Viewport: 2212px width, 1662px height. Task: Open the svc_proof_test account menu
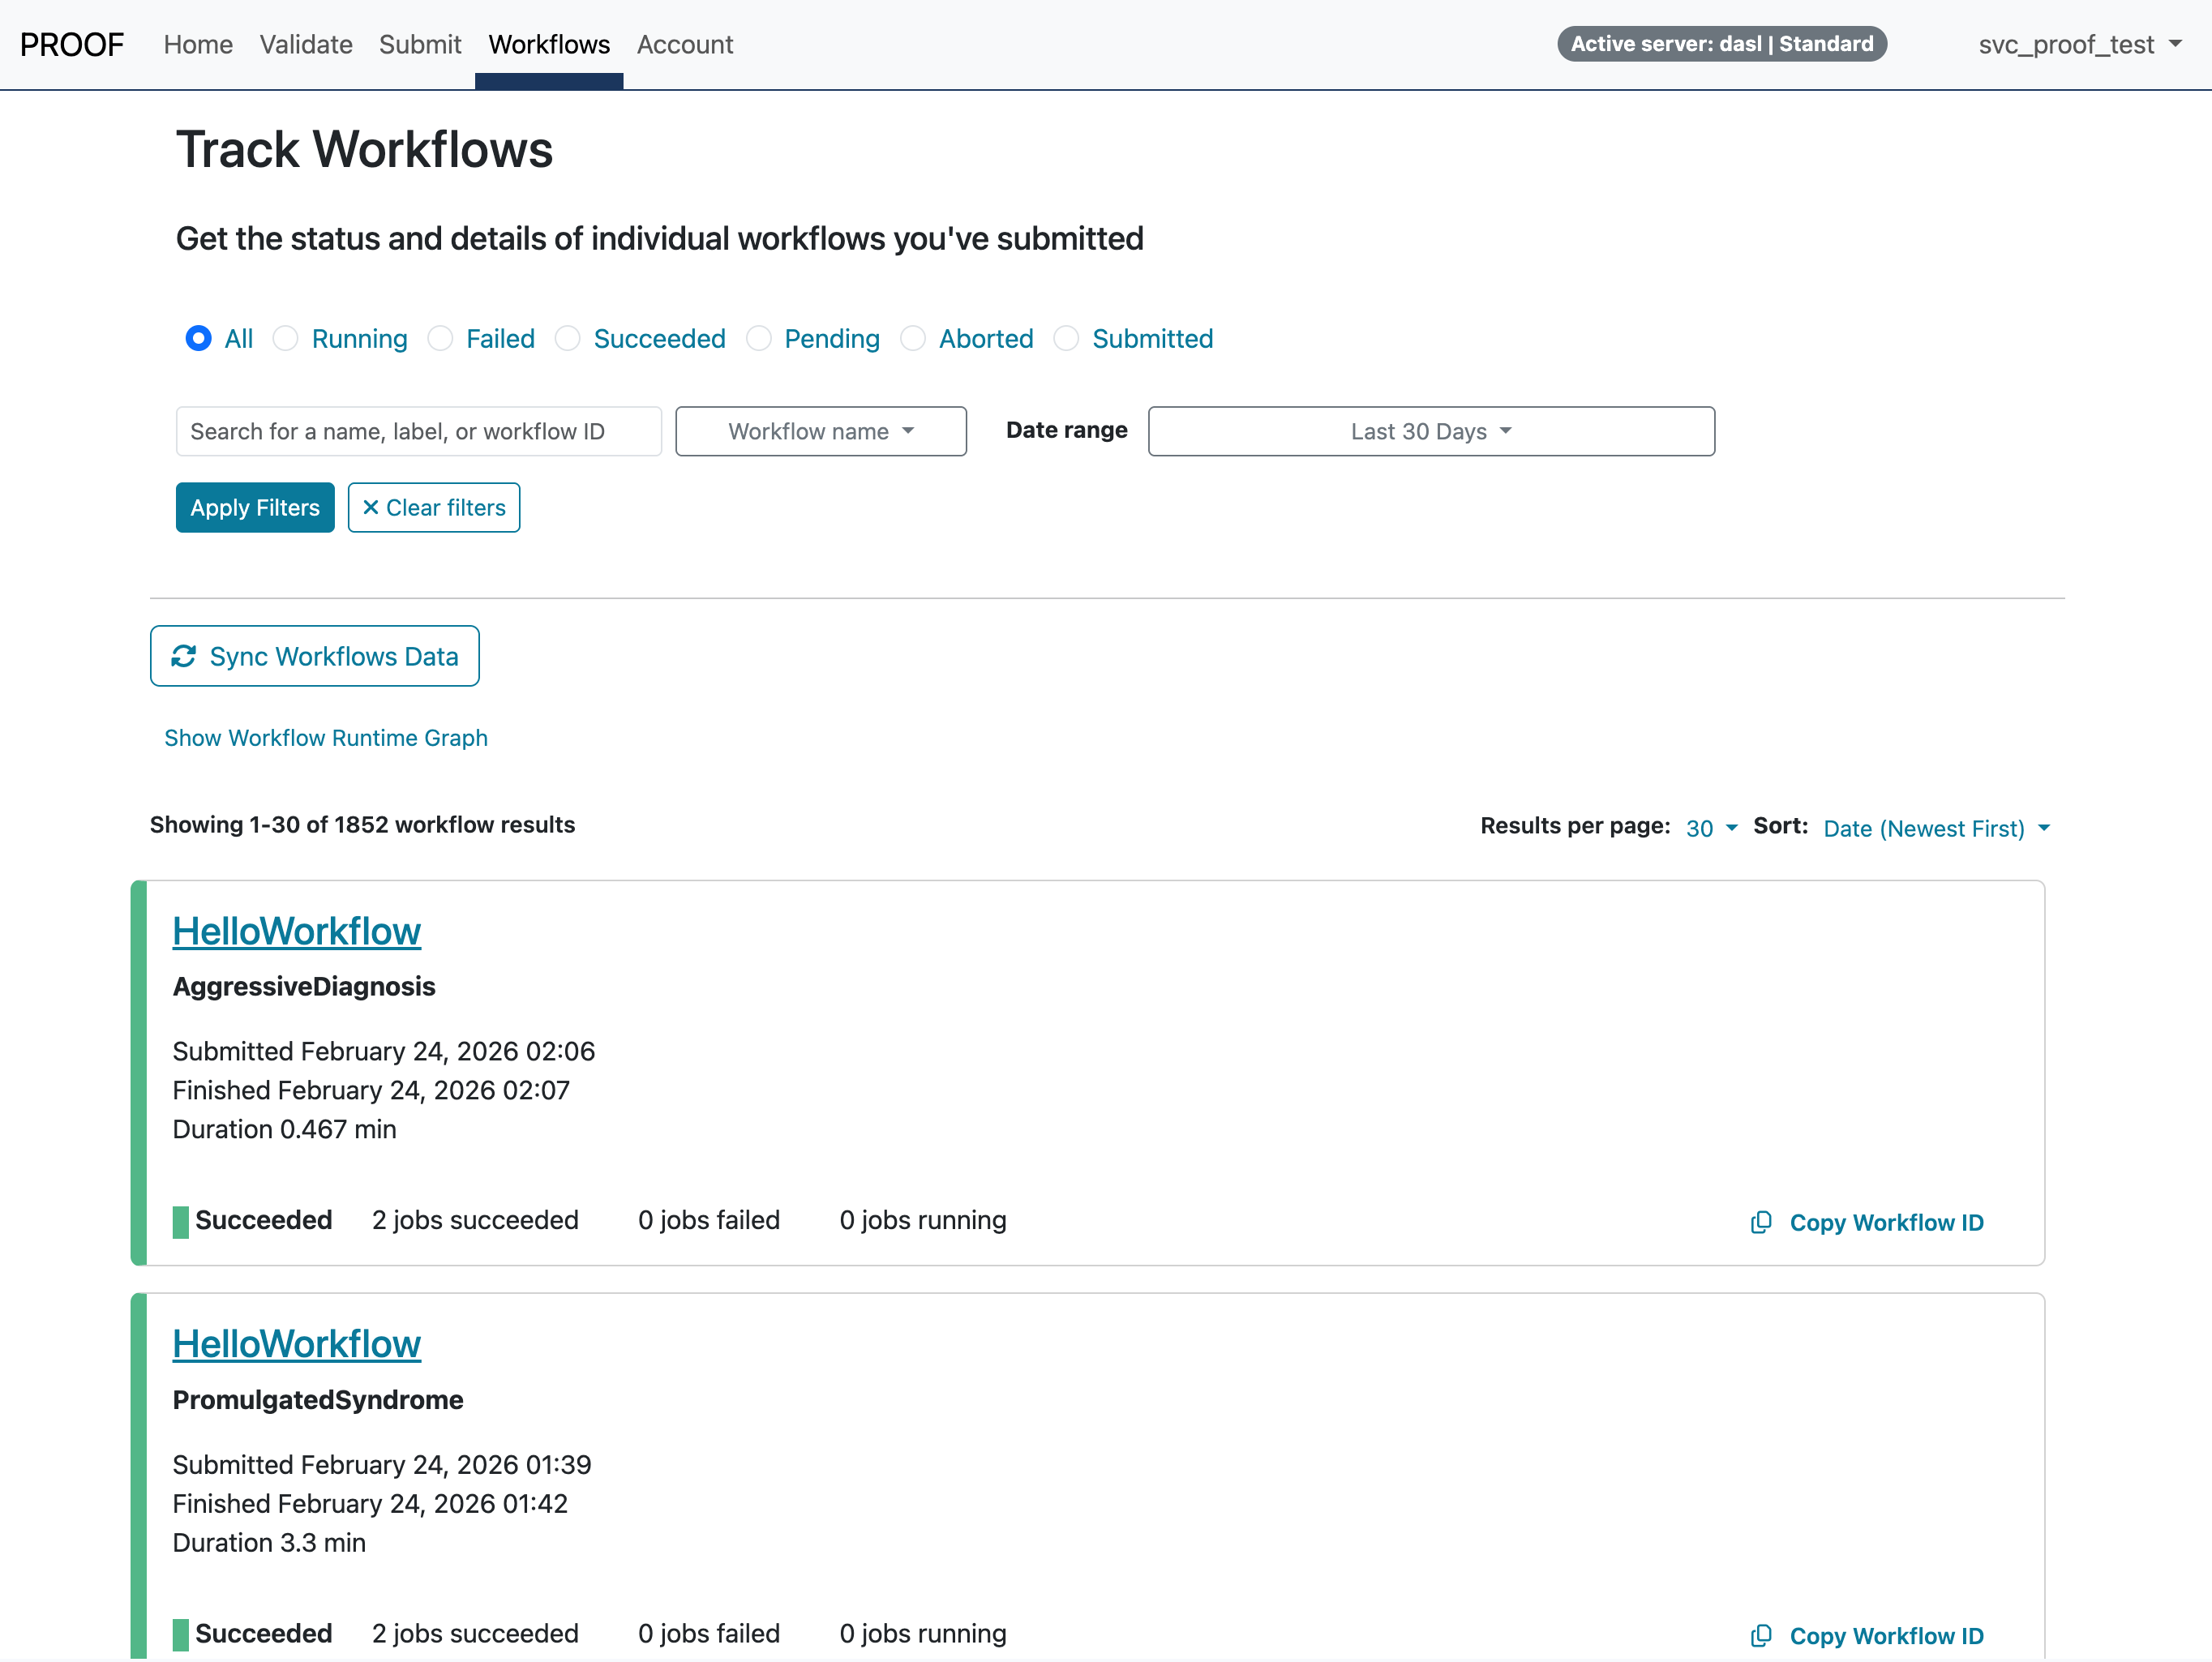tap(2080, 44)
